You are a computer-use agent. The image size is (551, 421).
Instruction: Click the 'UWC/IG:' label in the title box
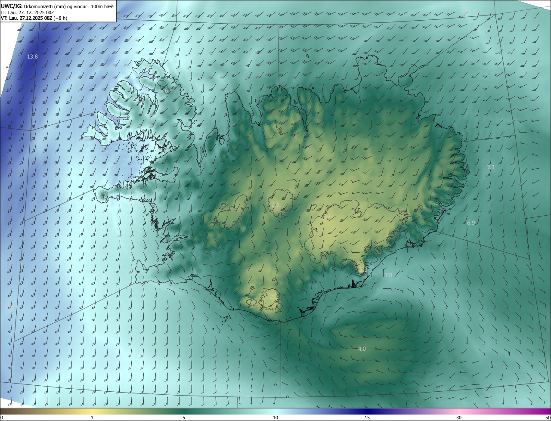12,6
